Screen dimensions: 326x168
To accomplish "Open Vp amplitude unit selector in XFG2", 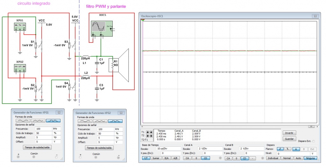I will pos(119,138).
